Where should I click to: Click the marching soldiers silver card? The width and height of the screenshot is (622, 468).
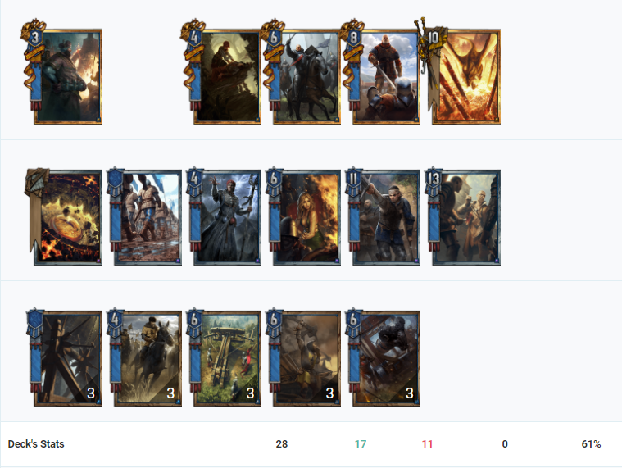[145, 216]
